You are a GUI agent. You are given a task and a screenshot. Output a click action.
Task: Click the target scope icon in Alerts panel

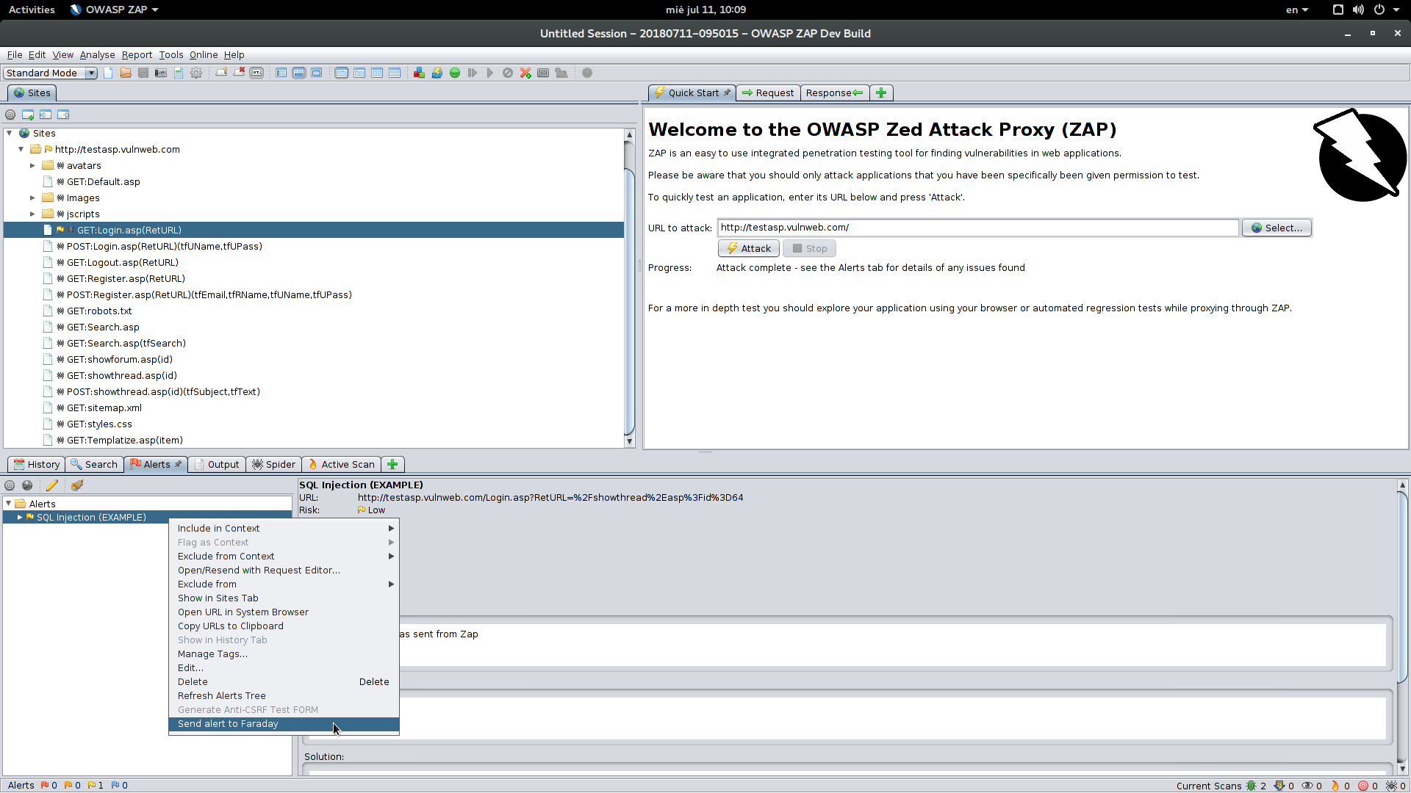pyautogui.click(x=10, y=485)
